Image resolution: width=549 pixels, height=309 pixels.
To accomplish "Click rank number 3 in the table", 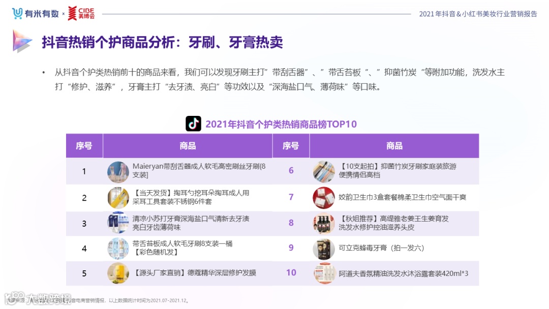I will click(x=84, y=224).
